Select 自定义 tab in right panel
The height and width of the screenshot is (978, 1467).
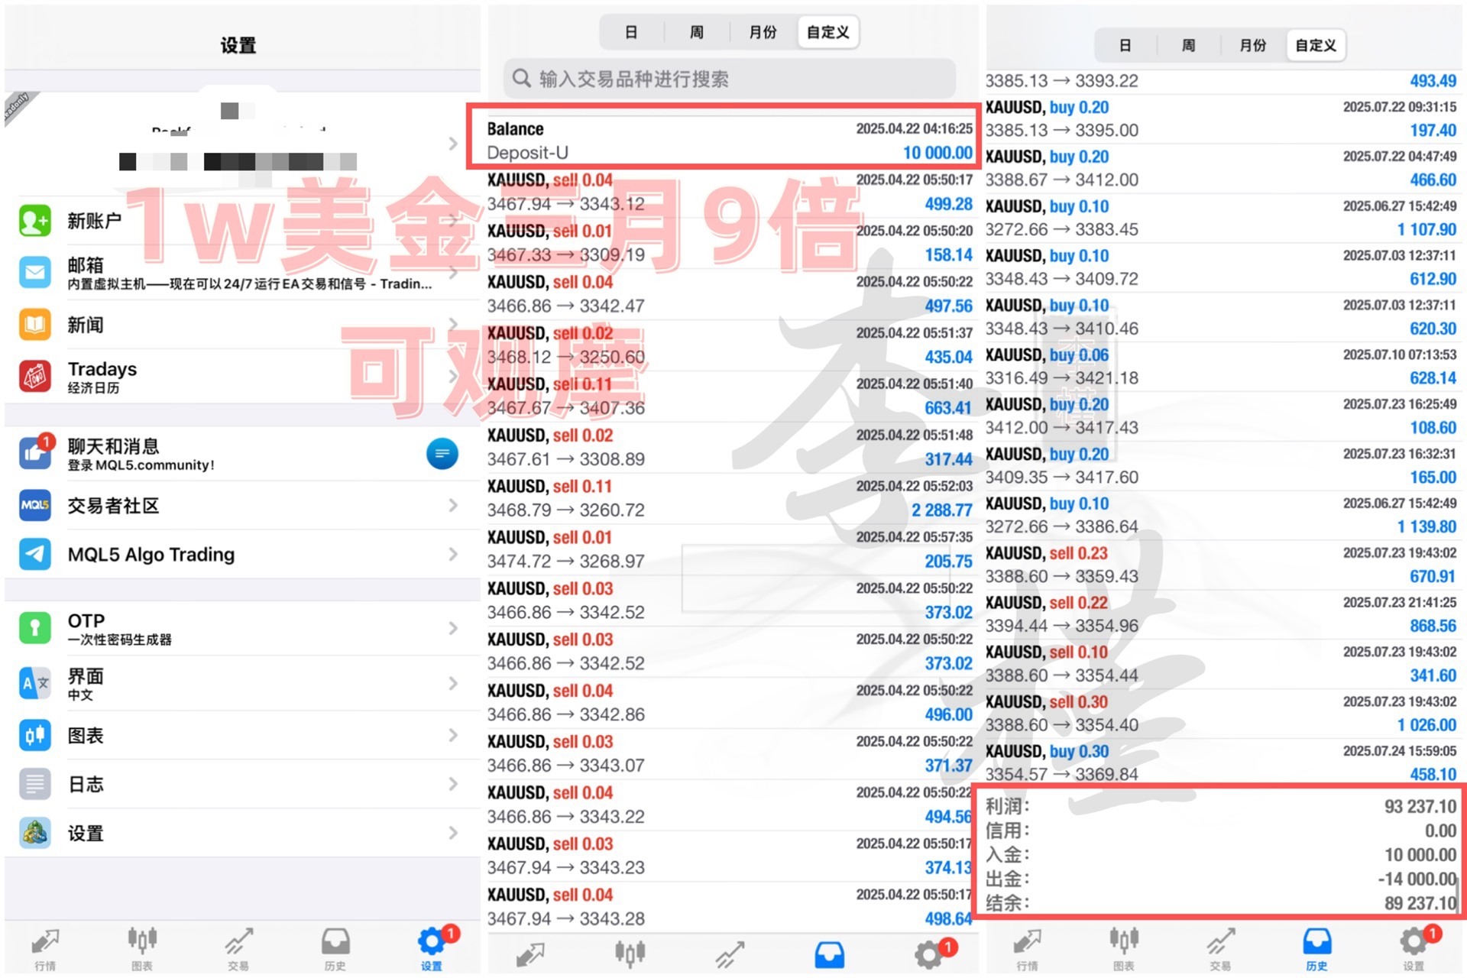click(1316, 45)
